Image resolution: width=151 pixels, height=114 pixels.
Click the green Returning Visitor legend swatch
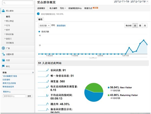[109, 95]
